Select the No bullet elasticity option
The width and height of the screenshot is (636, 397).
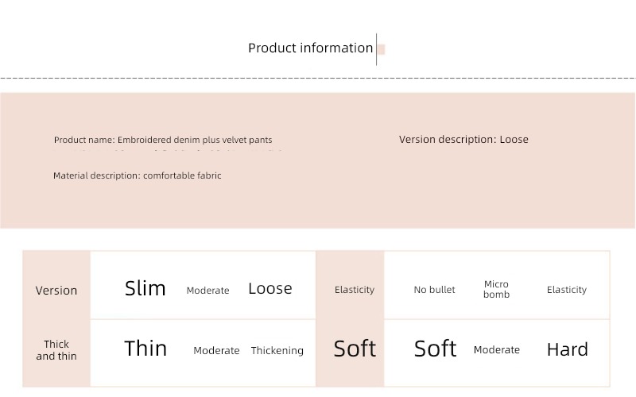[434, 290]
